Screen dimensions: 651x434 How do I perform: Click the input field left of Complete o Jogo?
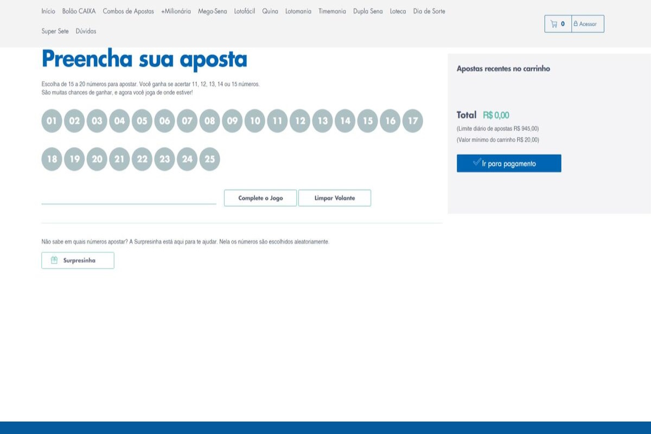[x=129, y=197]
